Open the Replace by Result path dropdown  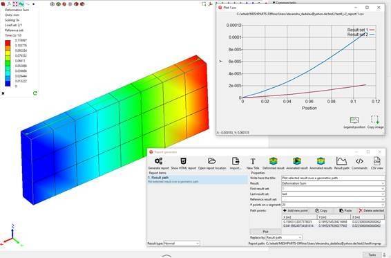[284, 237]
